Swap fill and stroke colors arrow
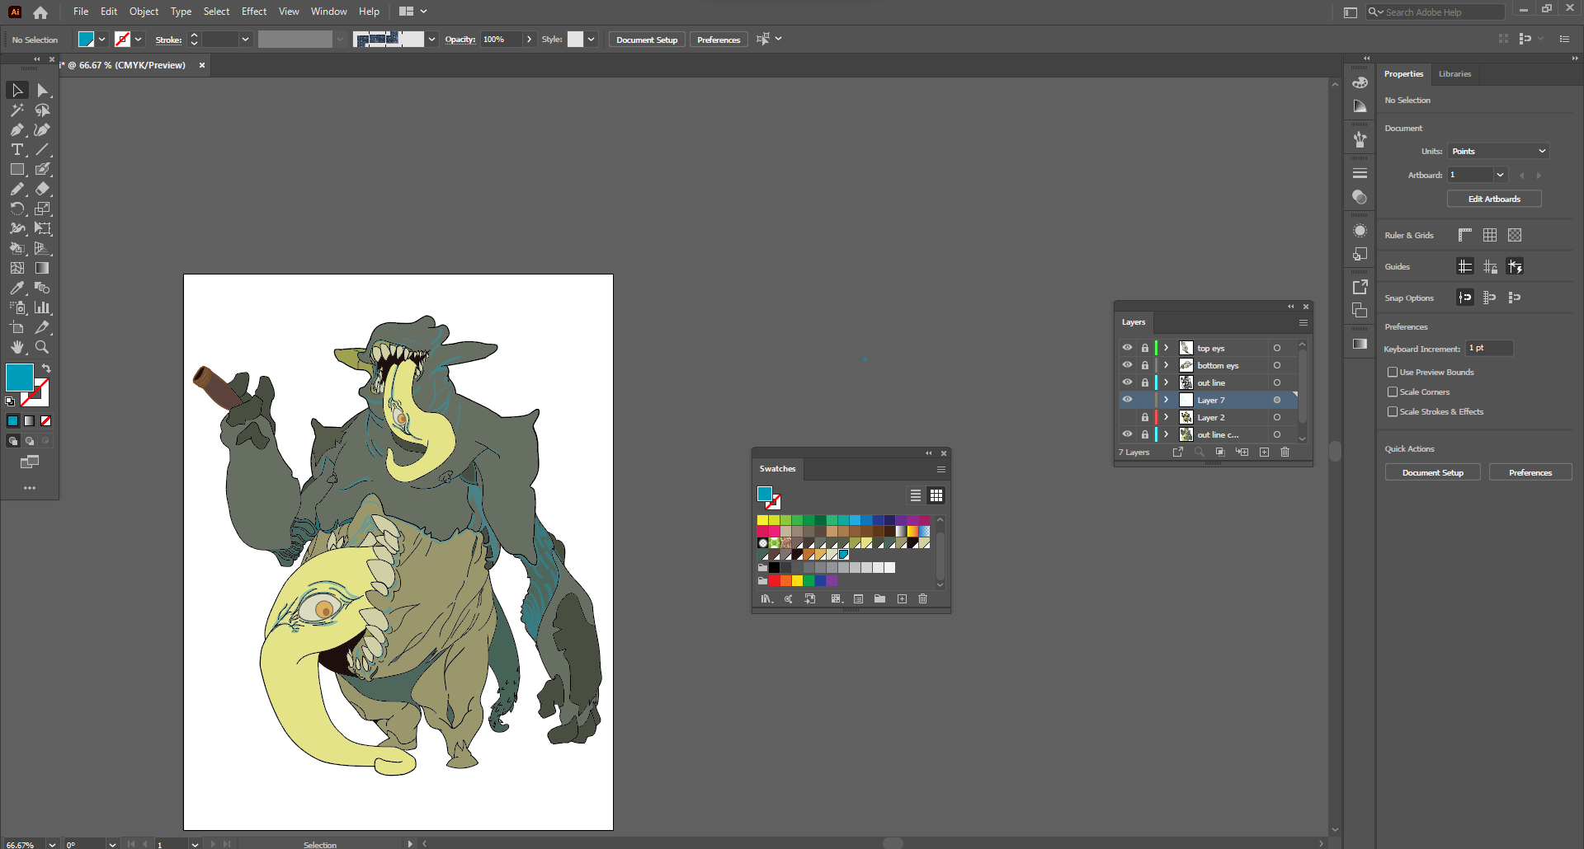This screenshot has height=849, width=1584. point(46,368)
